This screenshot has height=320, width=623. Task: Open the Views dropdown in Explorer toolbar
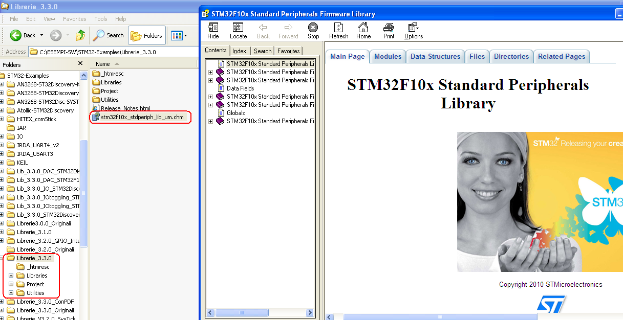pyautogui.click(x=179, y=35)
